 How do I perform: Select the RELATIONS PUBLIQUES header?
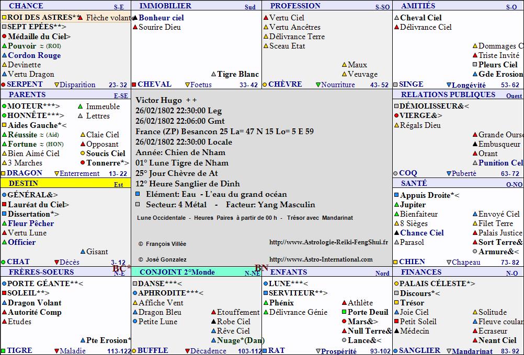tap(458, 94)
